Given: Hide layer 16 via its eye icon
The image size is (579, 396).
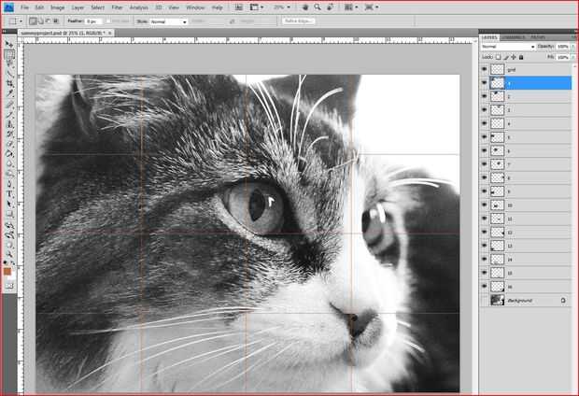Looking at the screenshot, I should pyautogui.click(x=485, y=287).
